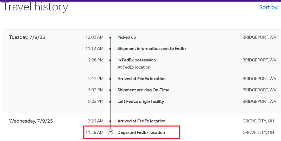Screen dimensions: 281x141
Task: Click the Travel history heading
Action: [x=35, y=7]
